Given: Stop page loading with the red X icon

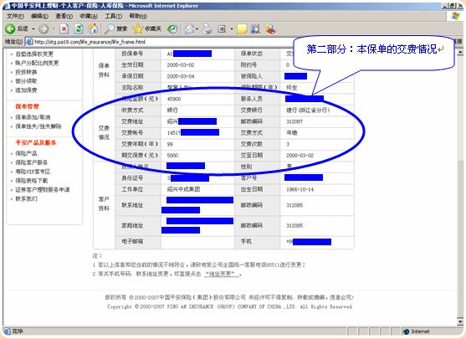Looking at the screenshot, I should click(64, 28).
